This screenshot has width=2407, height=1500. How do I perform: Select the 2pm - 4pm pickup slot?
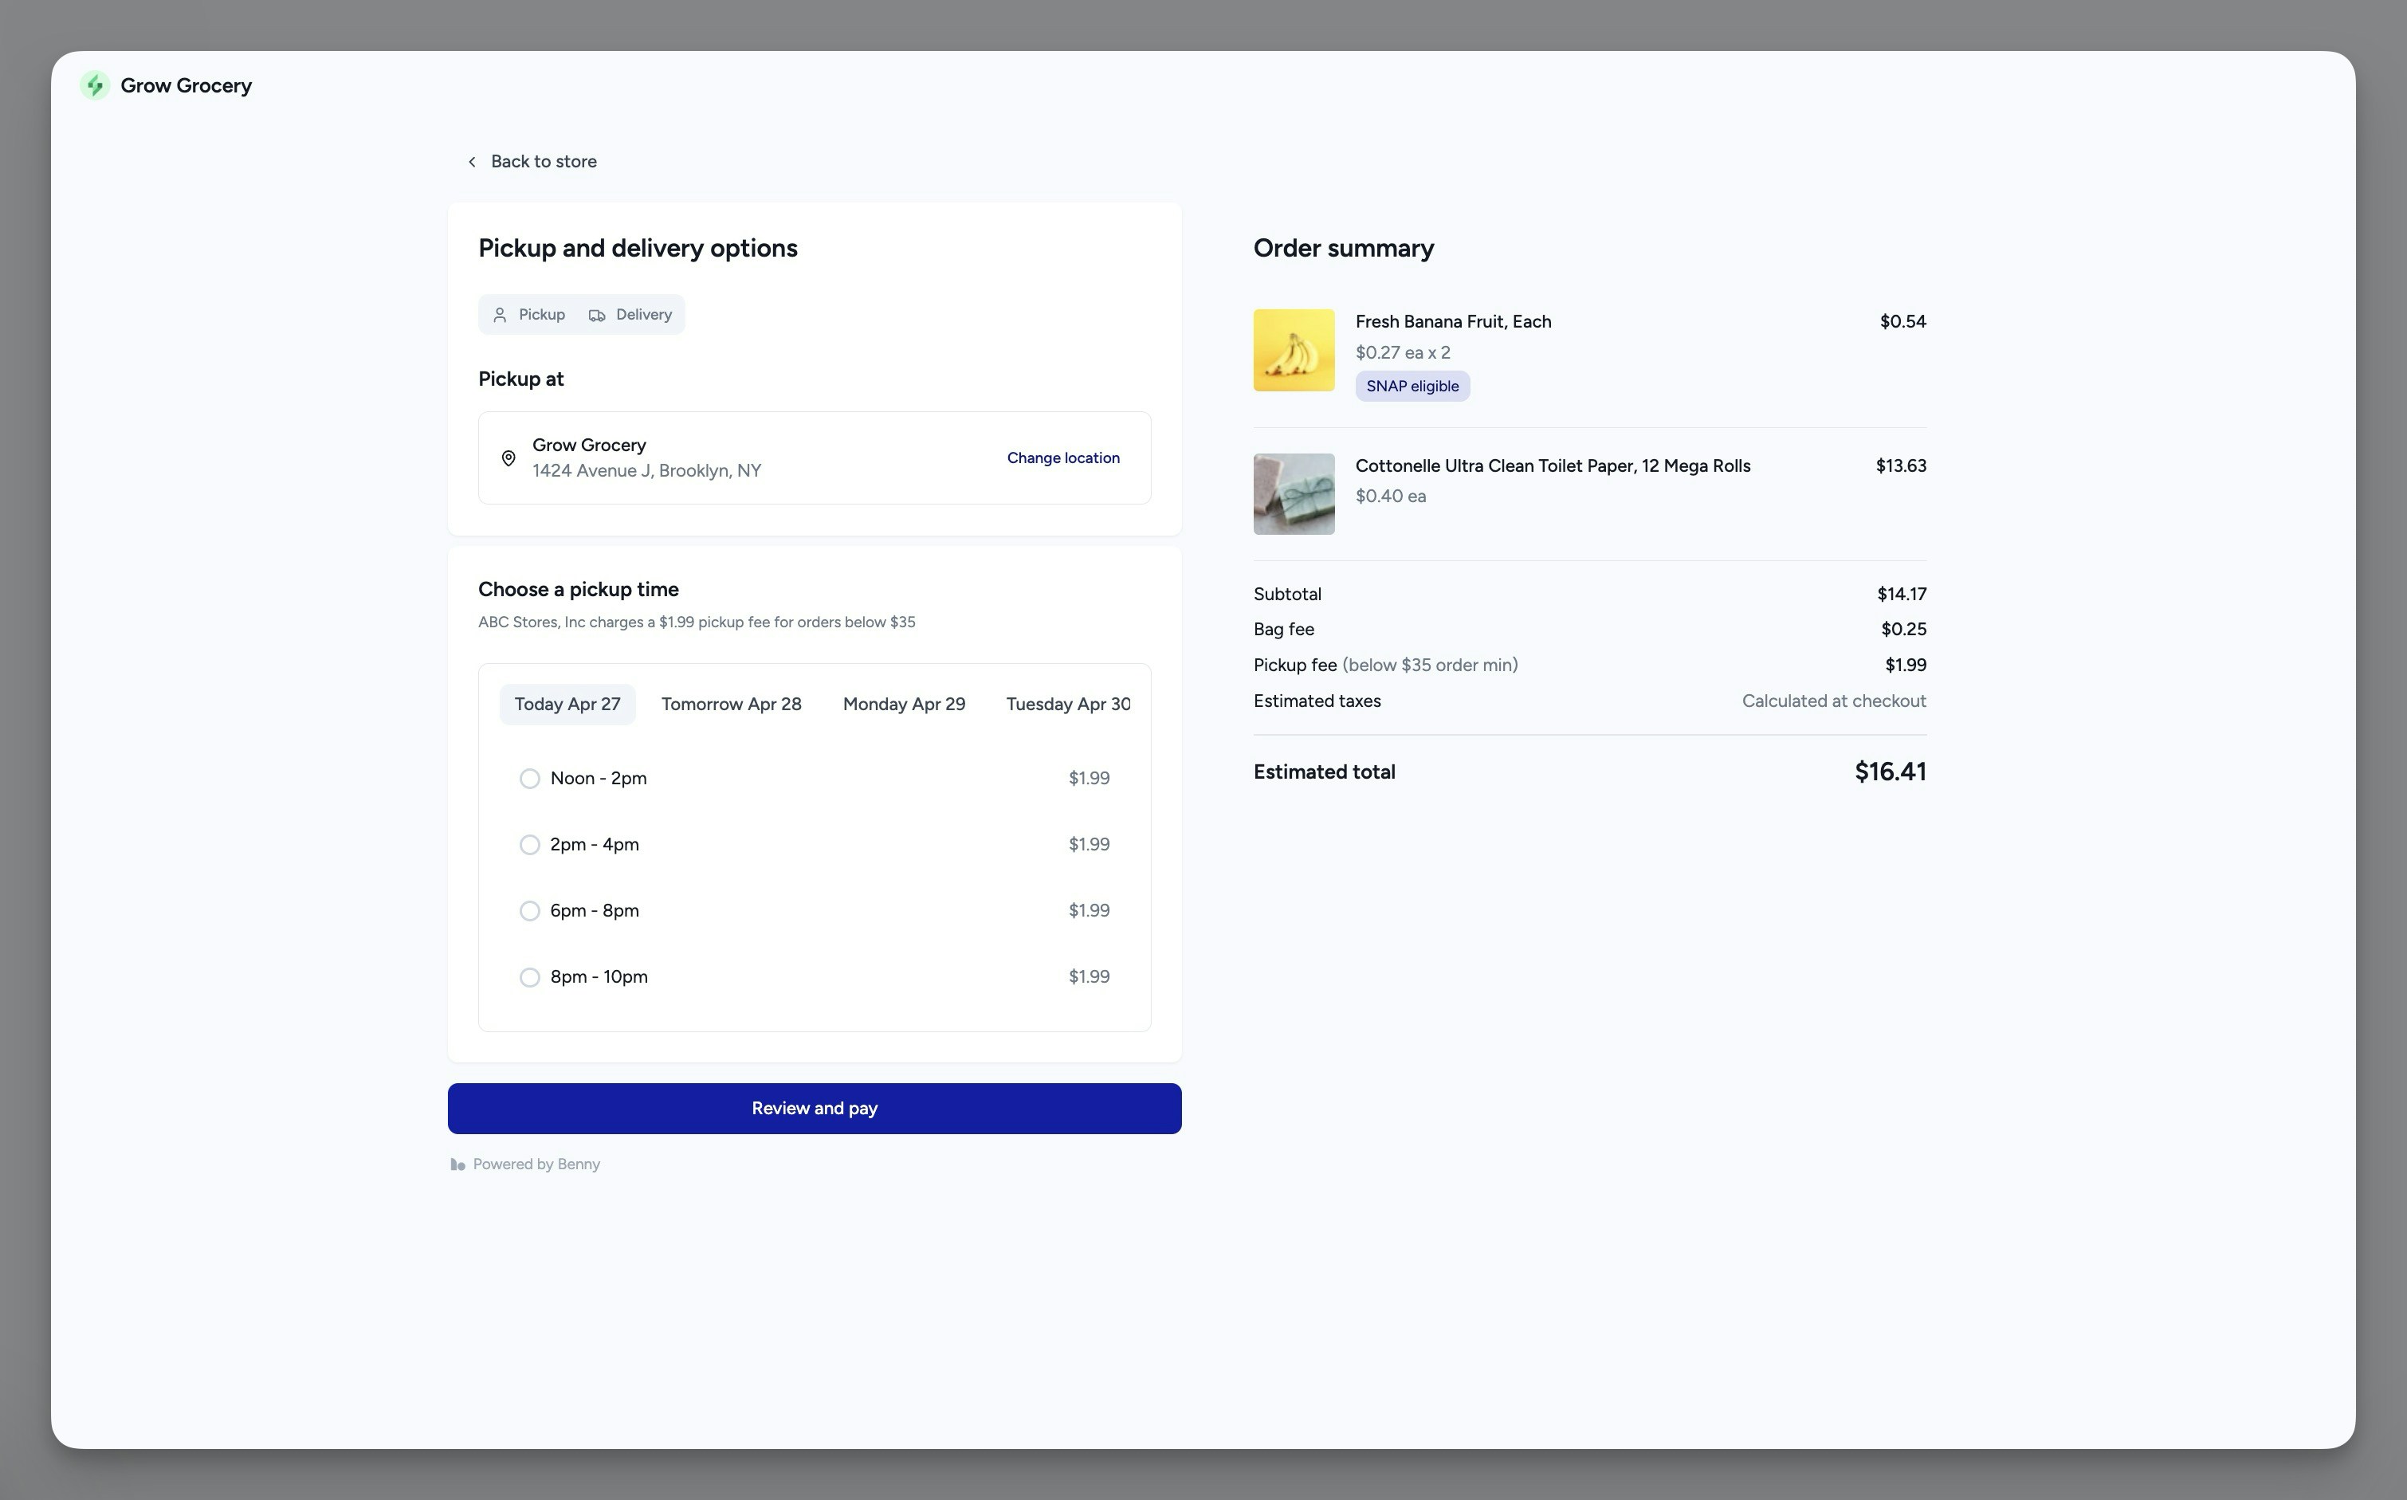529,845
